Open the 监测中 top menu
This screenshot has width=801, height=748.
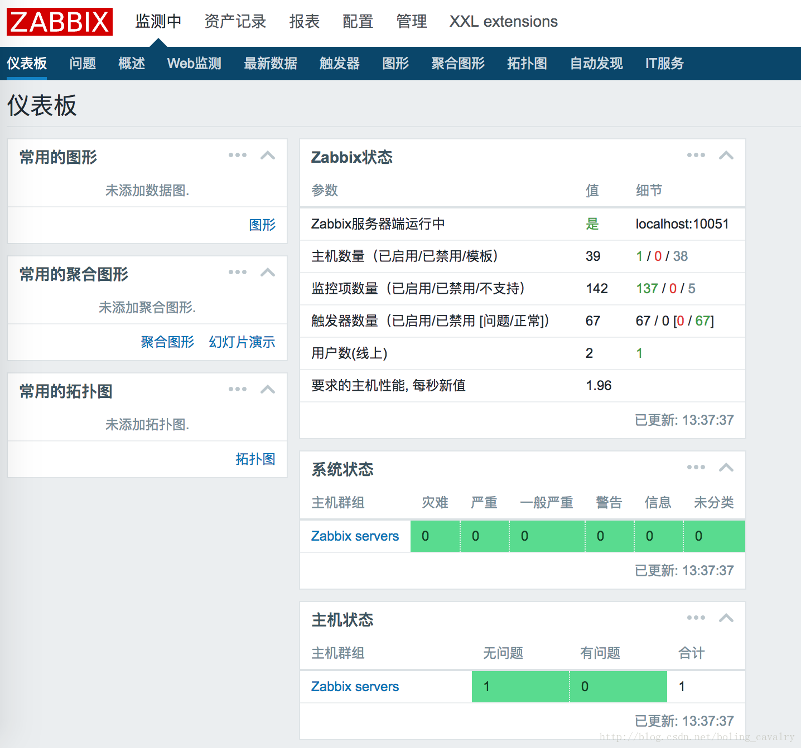pyautogui.click(x=158, y=21)
